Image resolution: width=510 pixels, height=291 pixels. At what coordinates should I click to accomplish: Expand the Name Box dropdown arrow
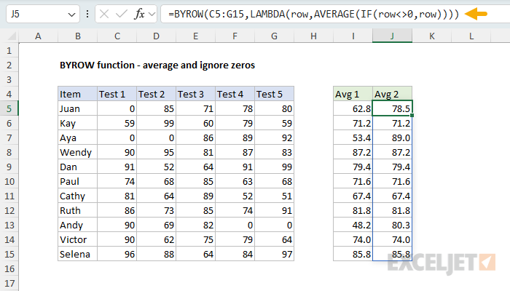click(x=71, y=15)
